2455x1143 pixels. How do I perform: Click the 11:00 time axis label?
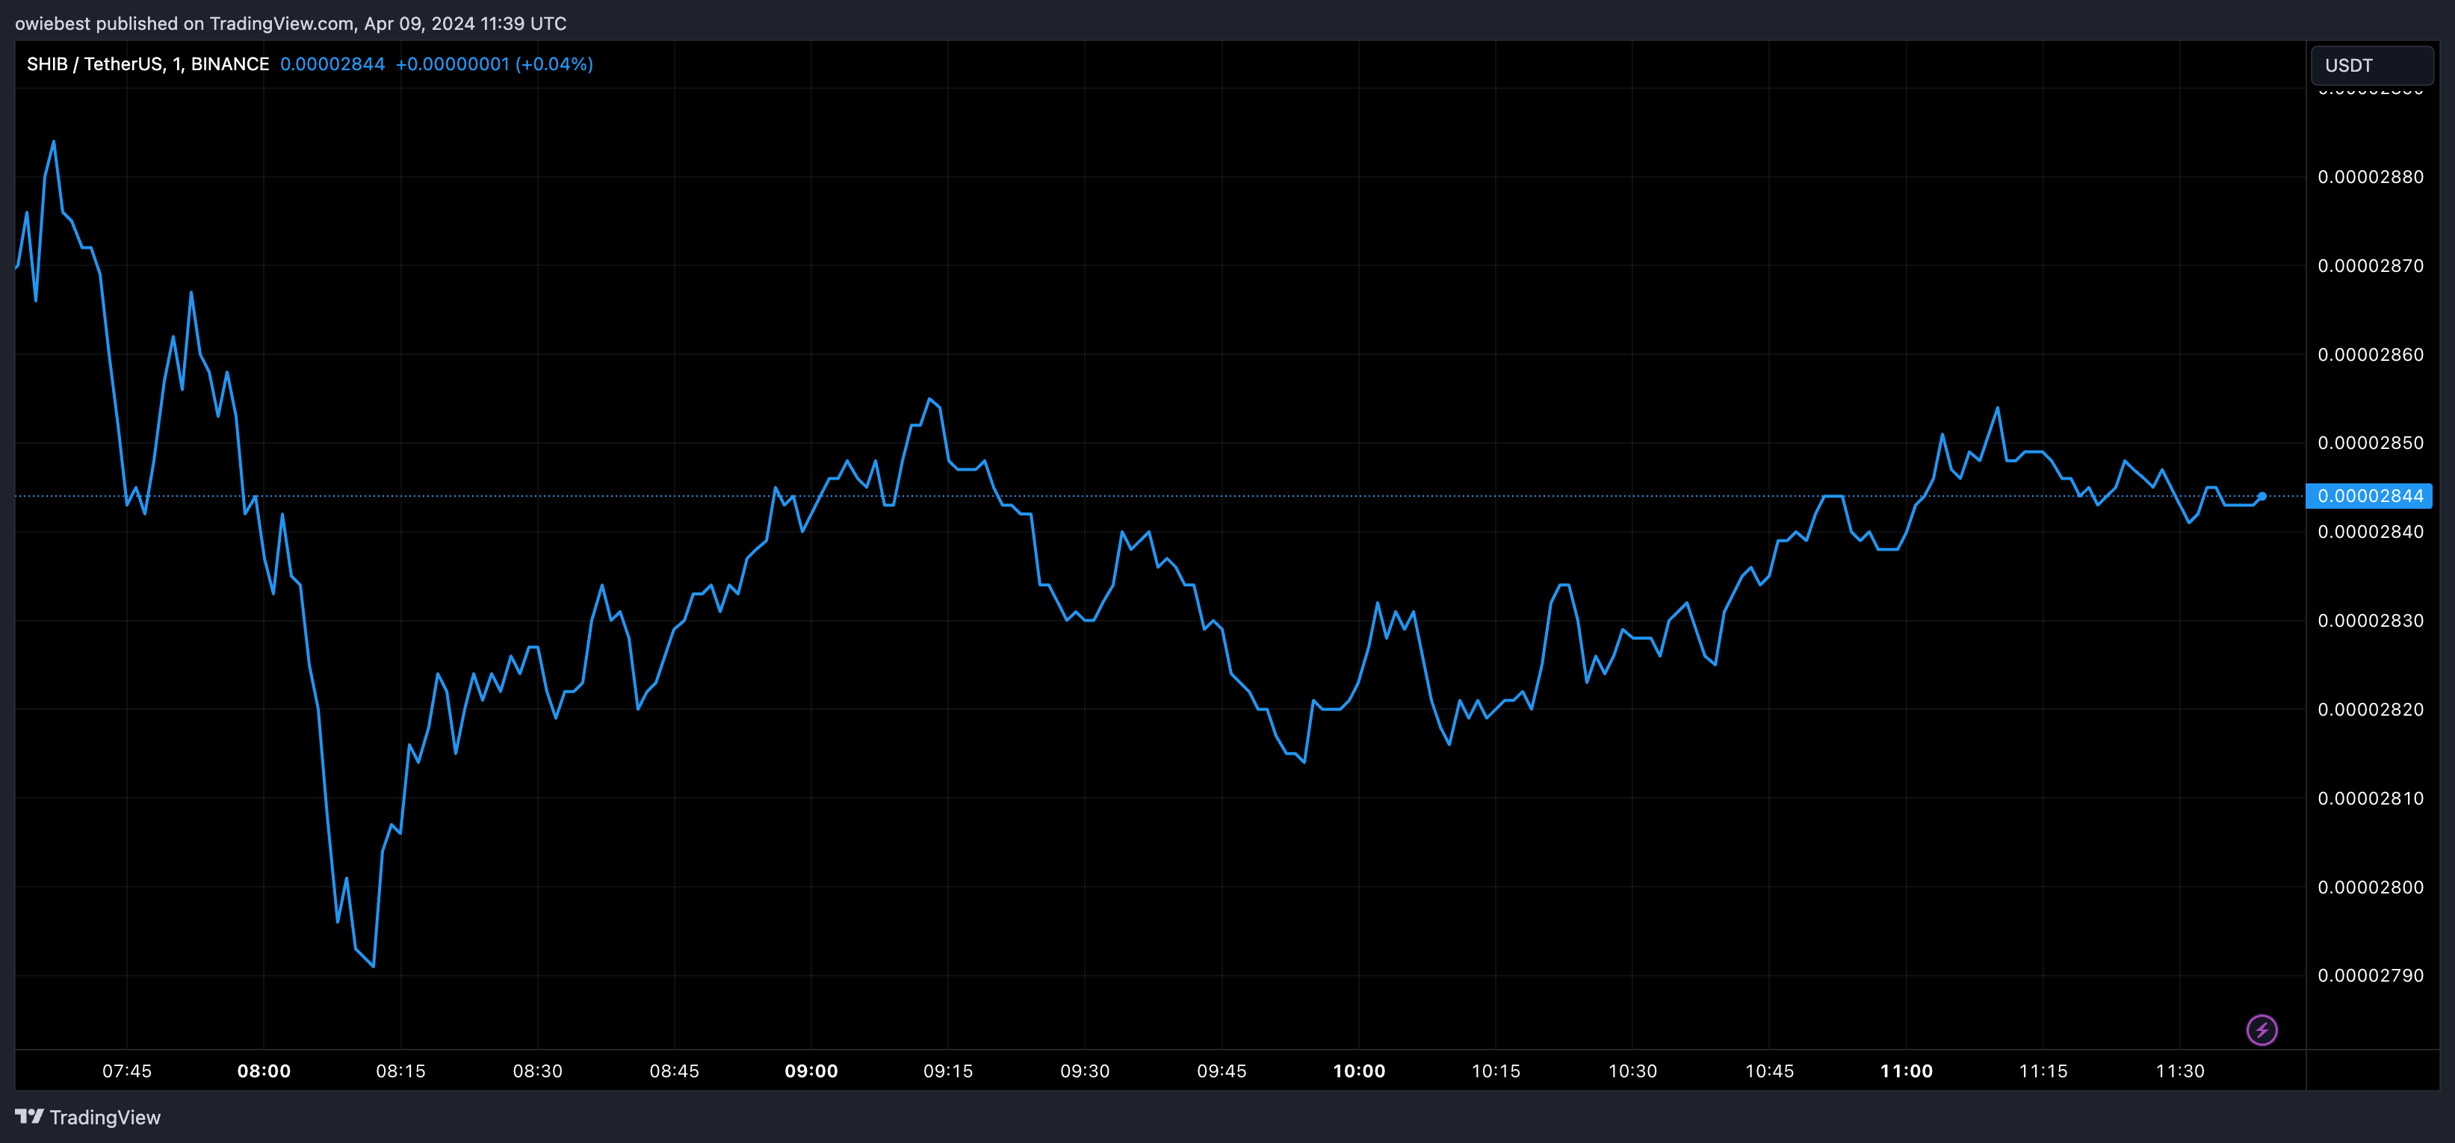(x=1906, y=1071)
